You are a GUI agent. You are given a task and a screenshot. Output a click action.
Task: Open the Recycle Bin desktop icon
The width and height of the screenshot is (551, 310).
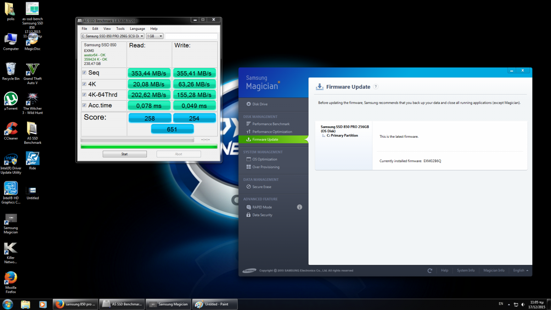11,72
